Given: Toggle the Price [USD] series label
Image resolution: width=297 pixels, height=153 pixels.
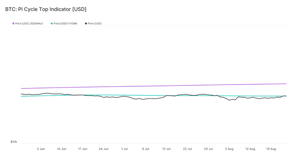Looking at the screenshot, I should tap(95, 23).
